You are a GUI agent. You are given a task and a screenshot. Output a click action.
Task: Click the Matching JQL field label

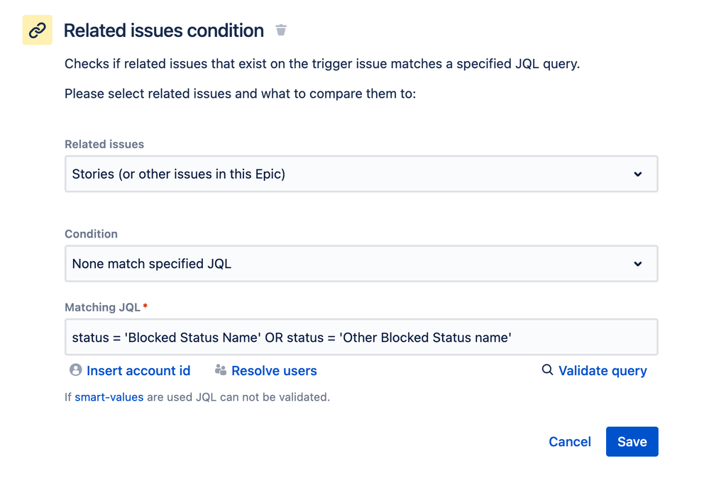(102, 307)
